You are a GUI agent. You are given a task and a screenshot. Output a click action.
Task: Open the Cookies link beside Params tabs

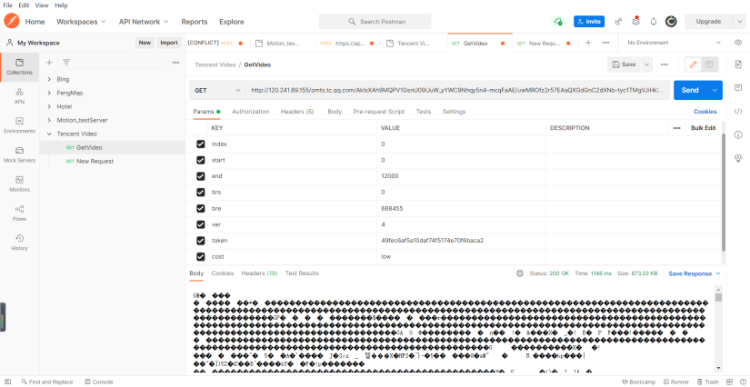pos(705,112)
